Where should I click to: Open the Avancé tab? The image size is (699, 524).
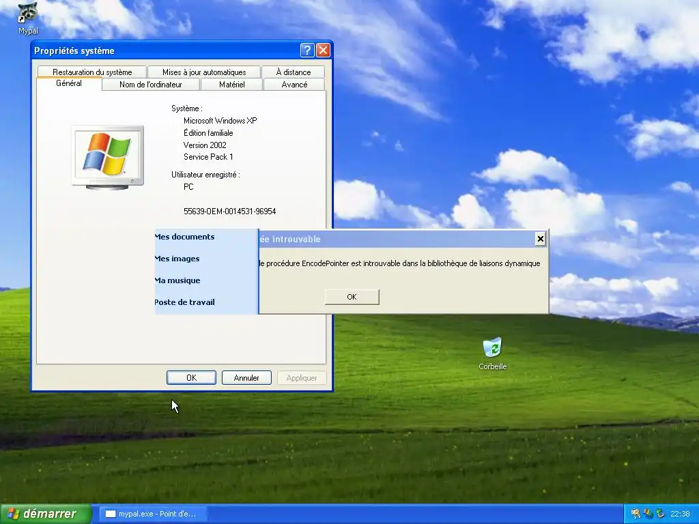294,84
